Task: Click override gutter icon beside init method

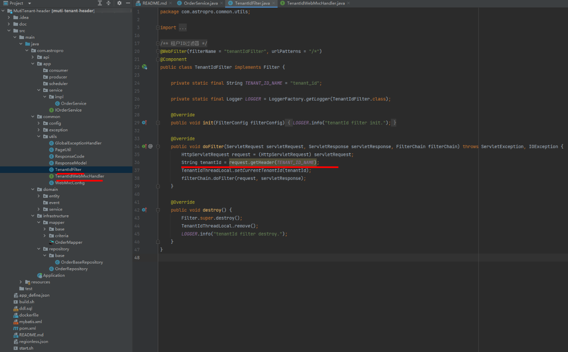Action: [x=144, y=122]
